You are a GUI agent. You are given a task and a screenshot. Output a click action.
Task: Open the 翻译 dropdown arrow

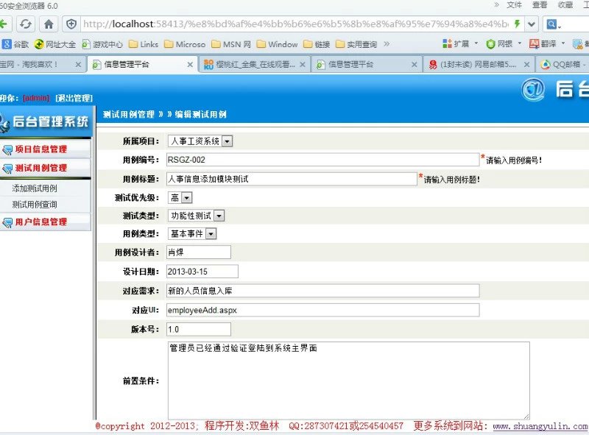click(x=563, y=43)
